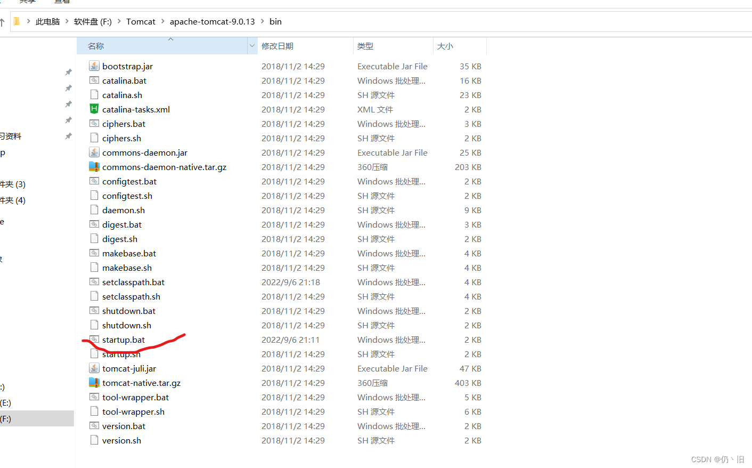Click the version.sh file icon

[94, 440]
